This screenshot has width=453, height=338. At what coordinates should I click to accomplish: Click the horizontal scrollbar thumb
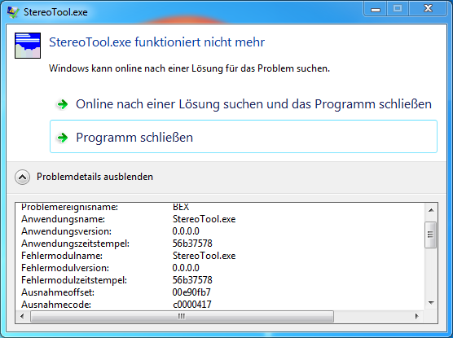tap(182, 316)
